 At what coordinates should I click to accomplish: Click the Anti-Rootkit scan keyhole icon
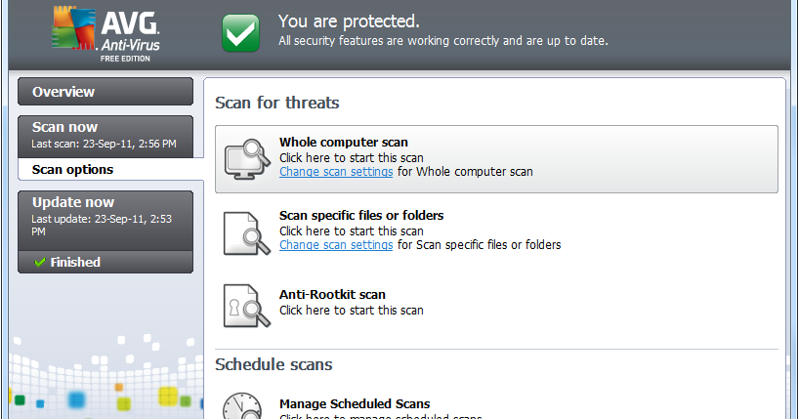pos(244,303)
